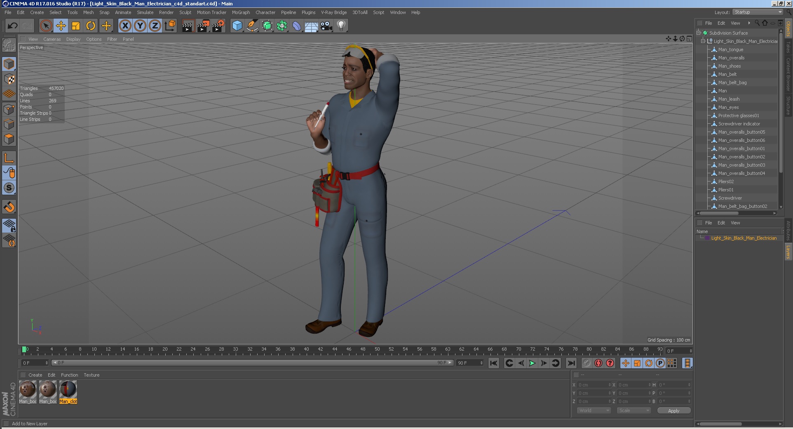Open the Layers side tab
This screenshot has height=429, width=793.
(788, 252)
